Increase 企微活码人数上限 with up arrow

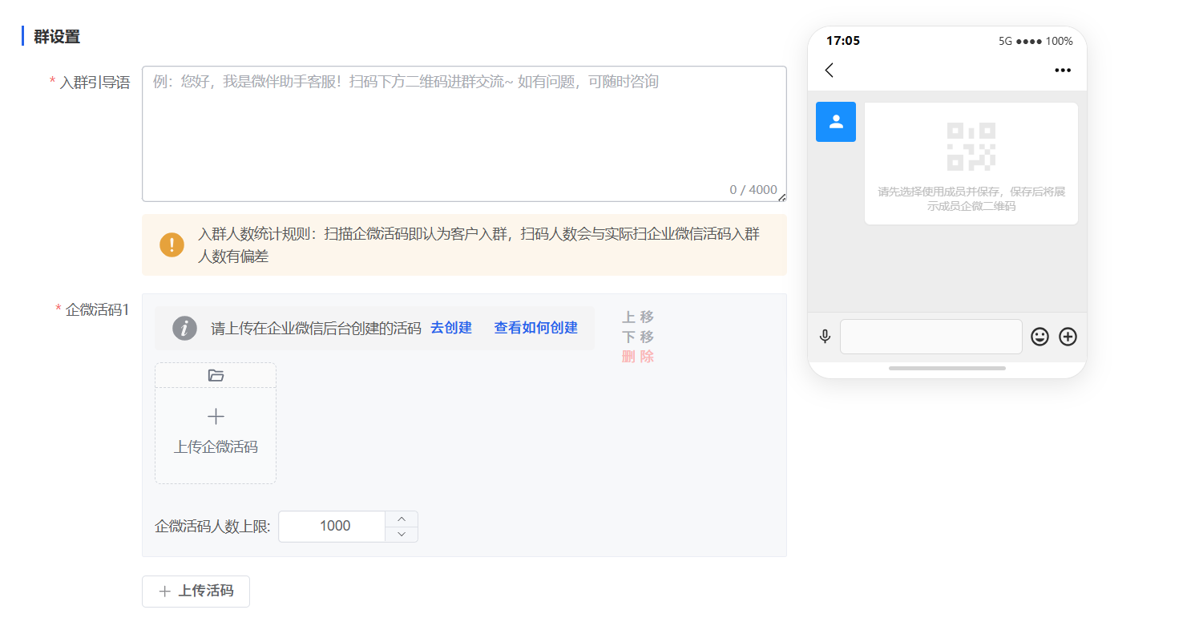click(402, 519)
